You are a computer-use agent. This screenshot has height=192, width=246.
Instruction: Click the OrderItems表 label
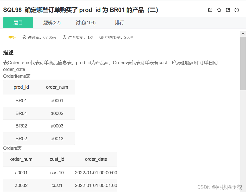coord(17,76)
